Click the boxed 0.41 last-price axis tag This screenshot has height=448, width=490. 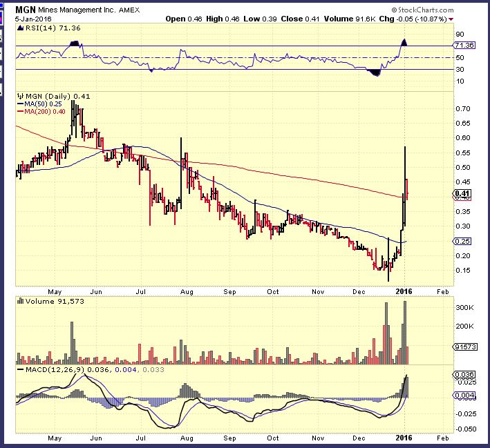[462, 193]
